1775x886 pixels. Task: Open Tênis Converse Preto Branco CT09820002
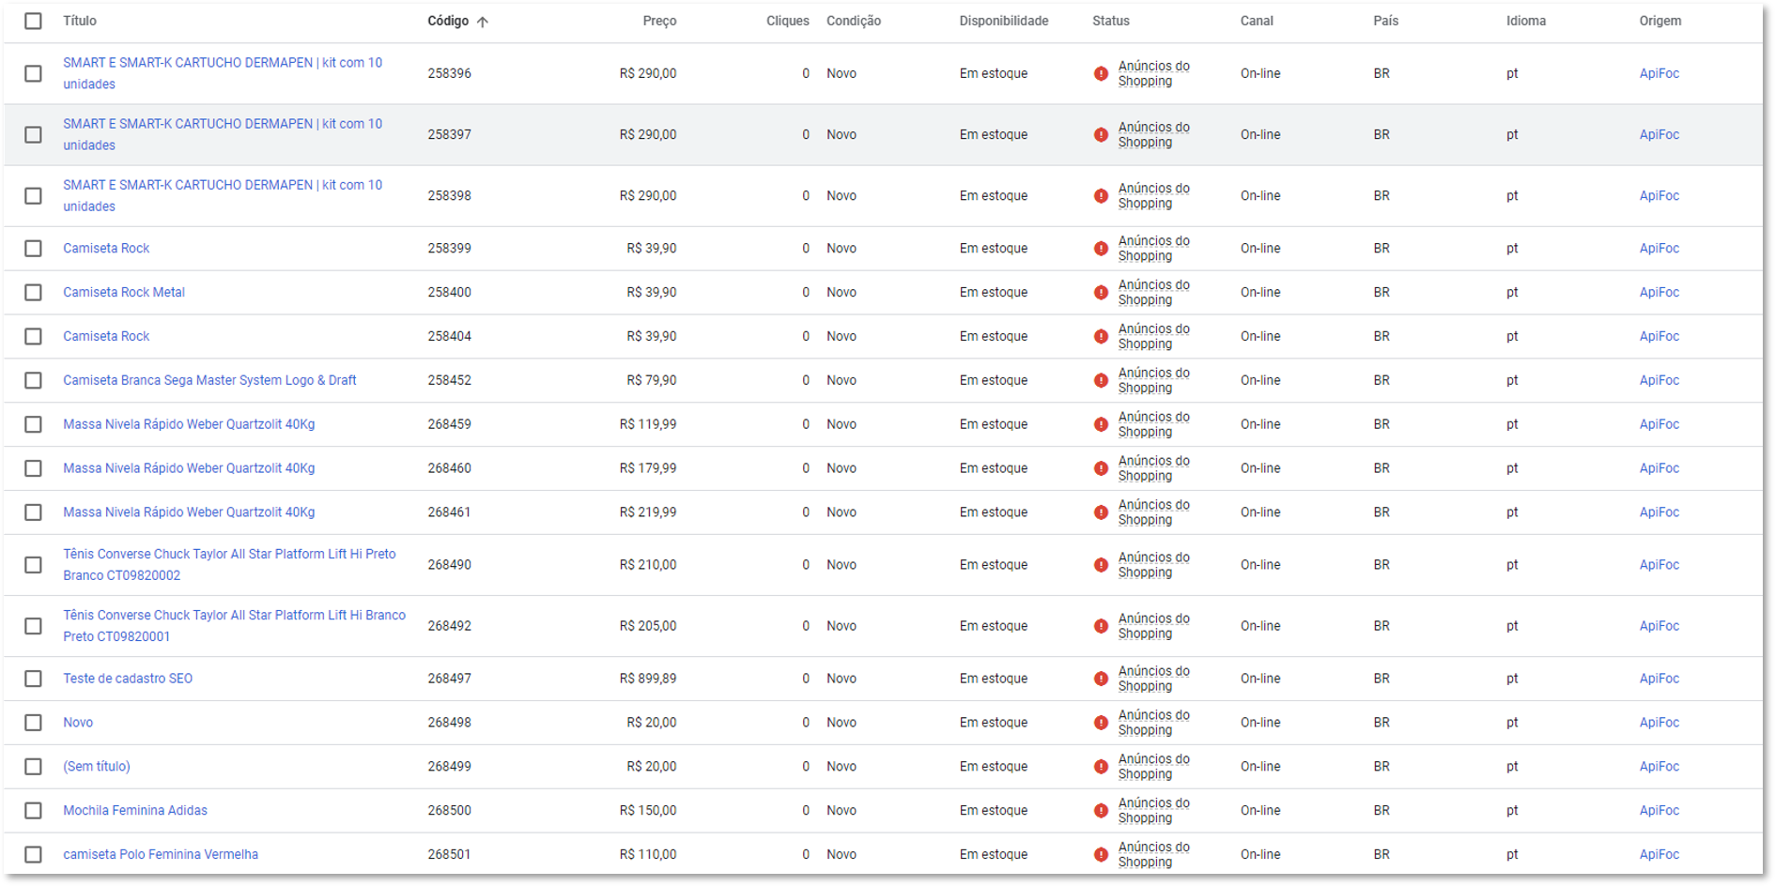coord(229,565)
